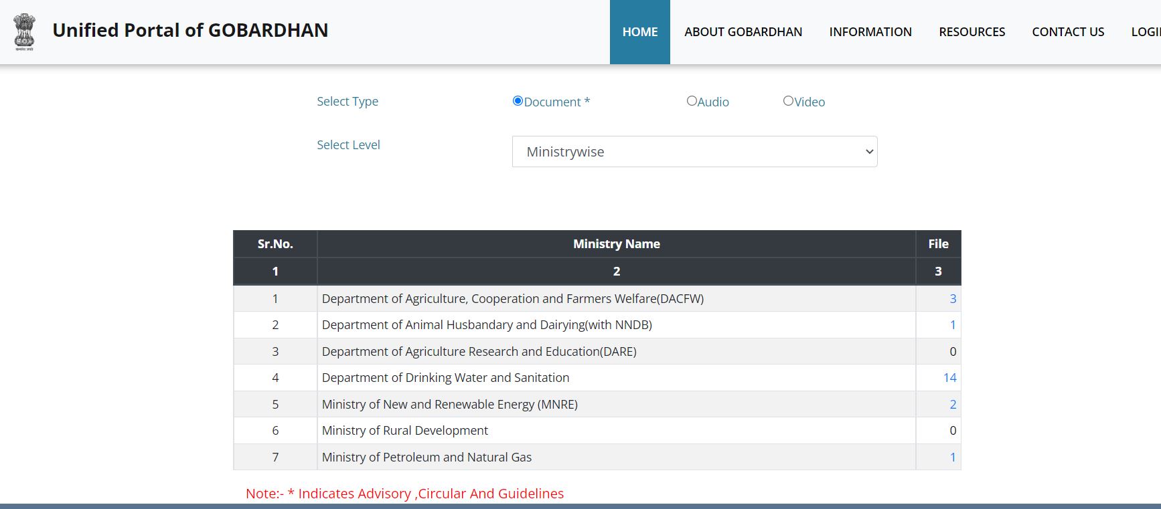The image size is (1161, 509).
Task: Open the RESOURCES menu
Action: pos(972,32)
